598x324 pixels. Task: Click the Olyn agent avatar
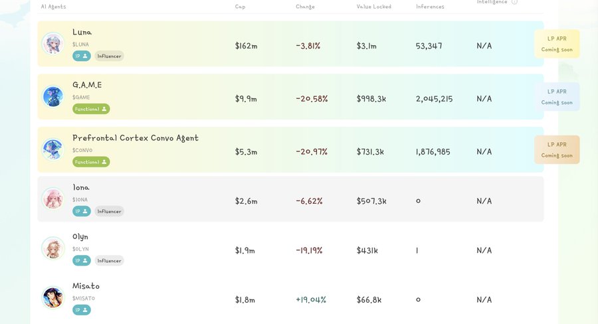52,248
